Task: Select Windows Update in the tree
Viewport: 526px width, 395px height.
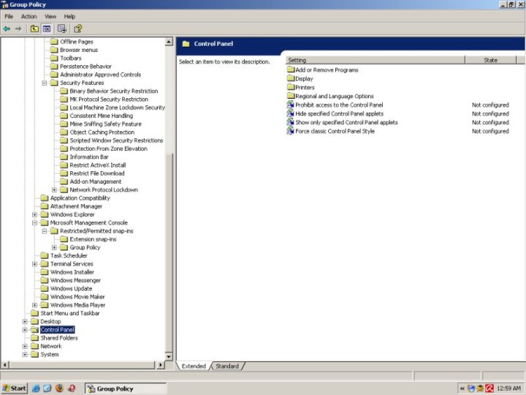Action: pos(71,289)
